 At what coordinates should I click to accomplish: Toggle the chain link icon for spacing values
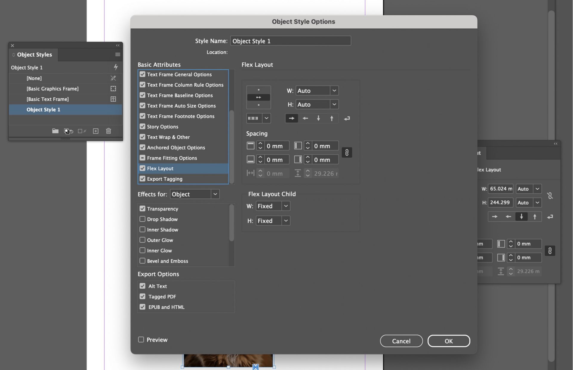(x=347, y=152)
